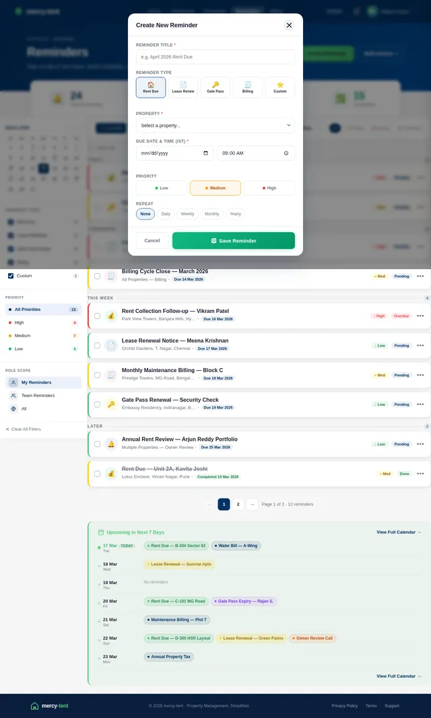The image size is (431, 718).
Task: Choose the Gate Pass reminder type
Action: (x=215, y=87)
